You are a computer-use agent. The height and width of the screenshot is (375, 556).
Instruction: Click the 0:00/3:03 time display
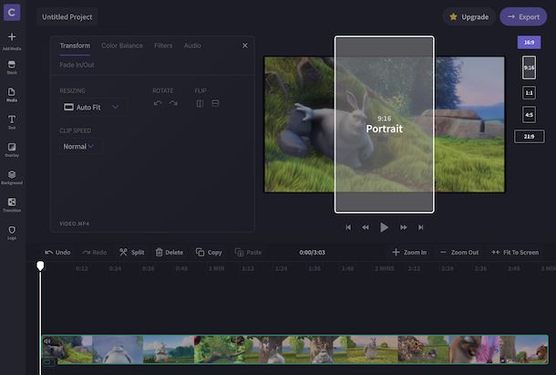pyautogui.click(x=312, y=252)
